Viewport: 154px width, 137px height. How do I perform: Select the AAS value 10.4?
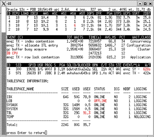point(45,17)
